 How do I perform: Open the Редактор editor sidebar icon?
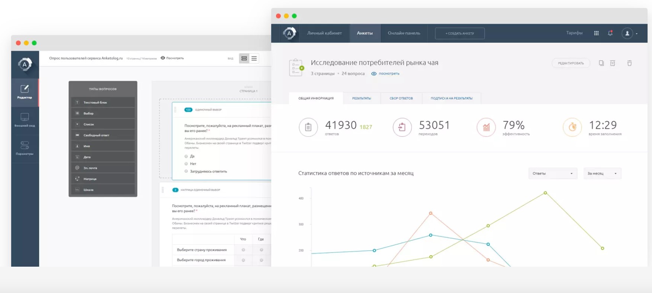click(x=25, y=92)
